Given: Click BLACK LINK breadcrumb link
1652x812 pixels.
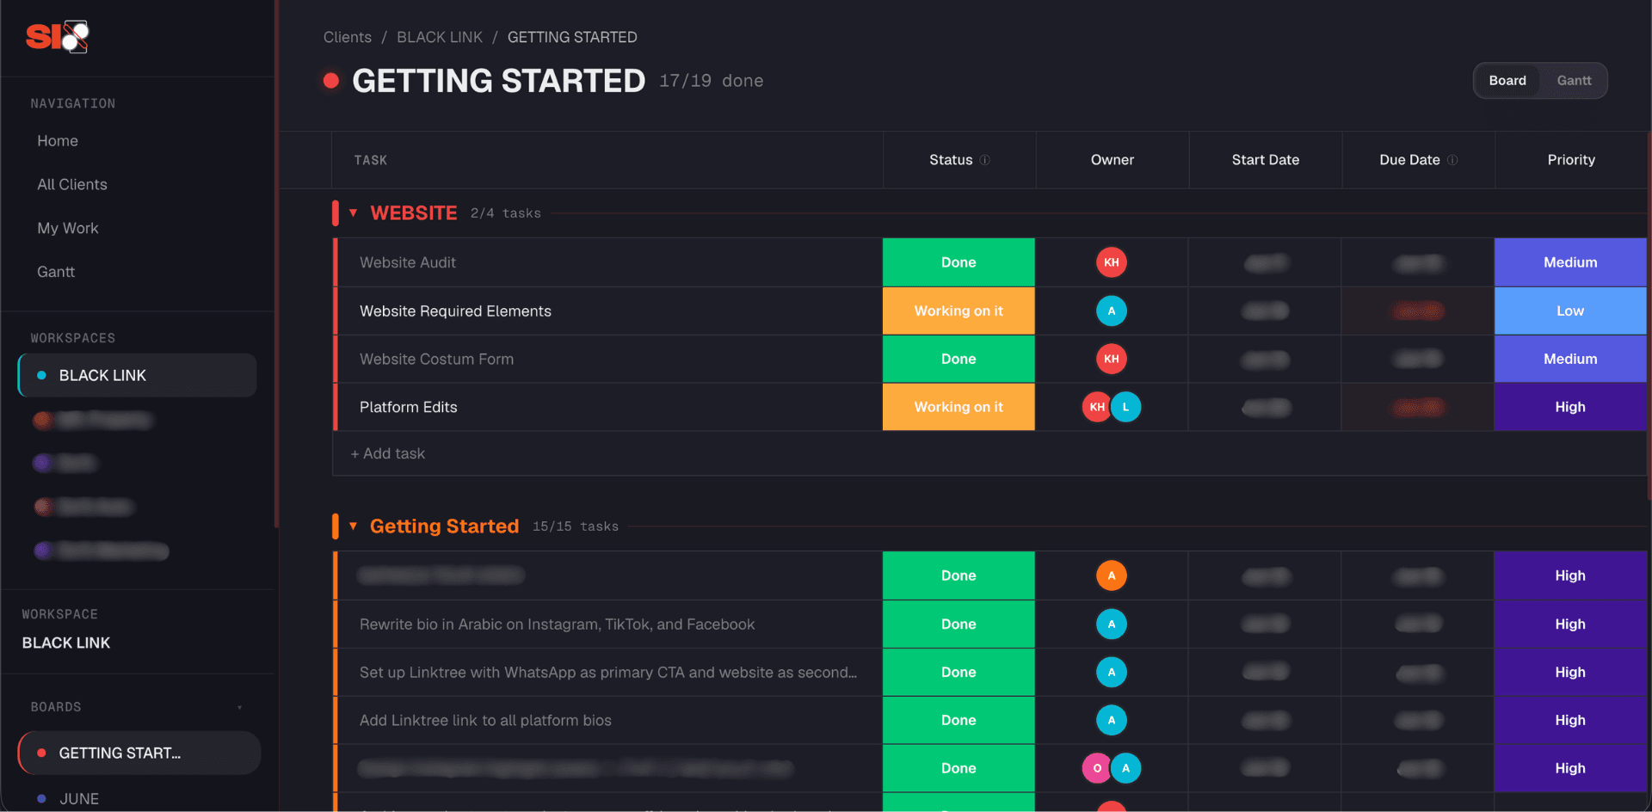Looking at the screenshot, I should click(x=440, y=37).
